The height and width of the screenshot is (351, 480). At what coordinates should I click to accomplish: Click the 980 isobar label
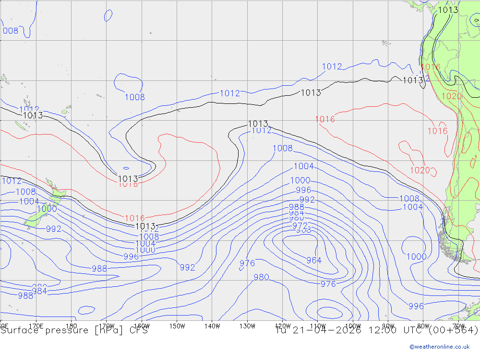click(x=261, y=277)
